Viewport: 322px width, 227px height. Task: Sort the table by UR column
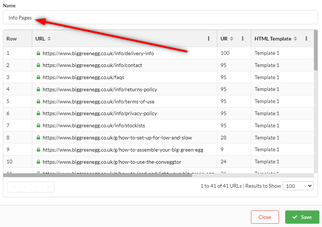(231, 39)
